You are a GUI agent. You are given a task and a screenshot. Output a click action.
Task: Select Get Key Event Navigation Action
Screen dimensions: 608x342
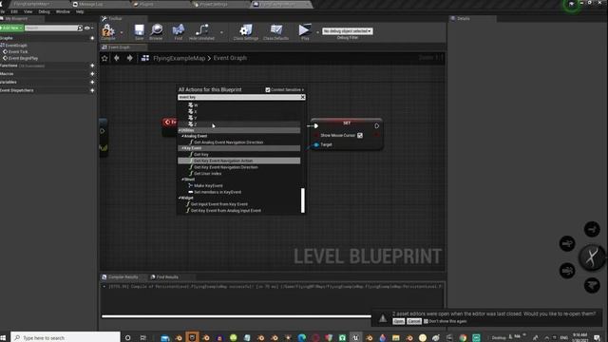click(x=238, y=161)
